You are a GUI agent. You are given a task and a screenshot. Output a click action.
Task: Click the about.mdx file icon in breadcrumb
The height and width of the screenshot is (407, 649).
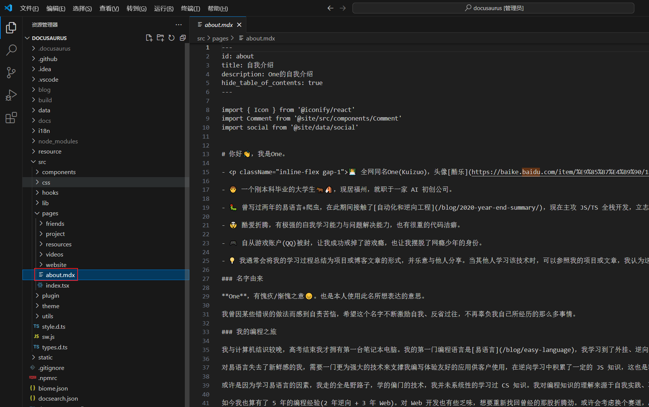pos(241,38)
